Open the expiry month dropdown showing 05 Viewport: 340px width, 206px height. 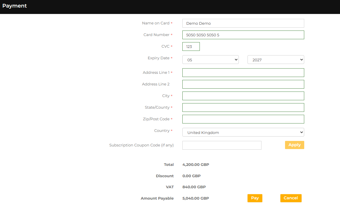pyautogui.click(x=210, y=60)
